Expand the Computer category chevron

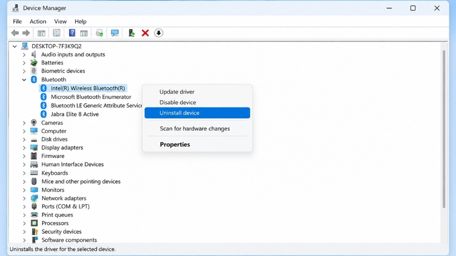tap(24, 131)
